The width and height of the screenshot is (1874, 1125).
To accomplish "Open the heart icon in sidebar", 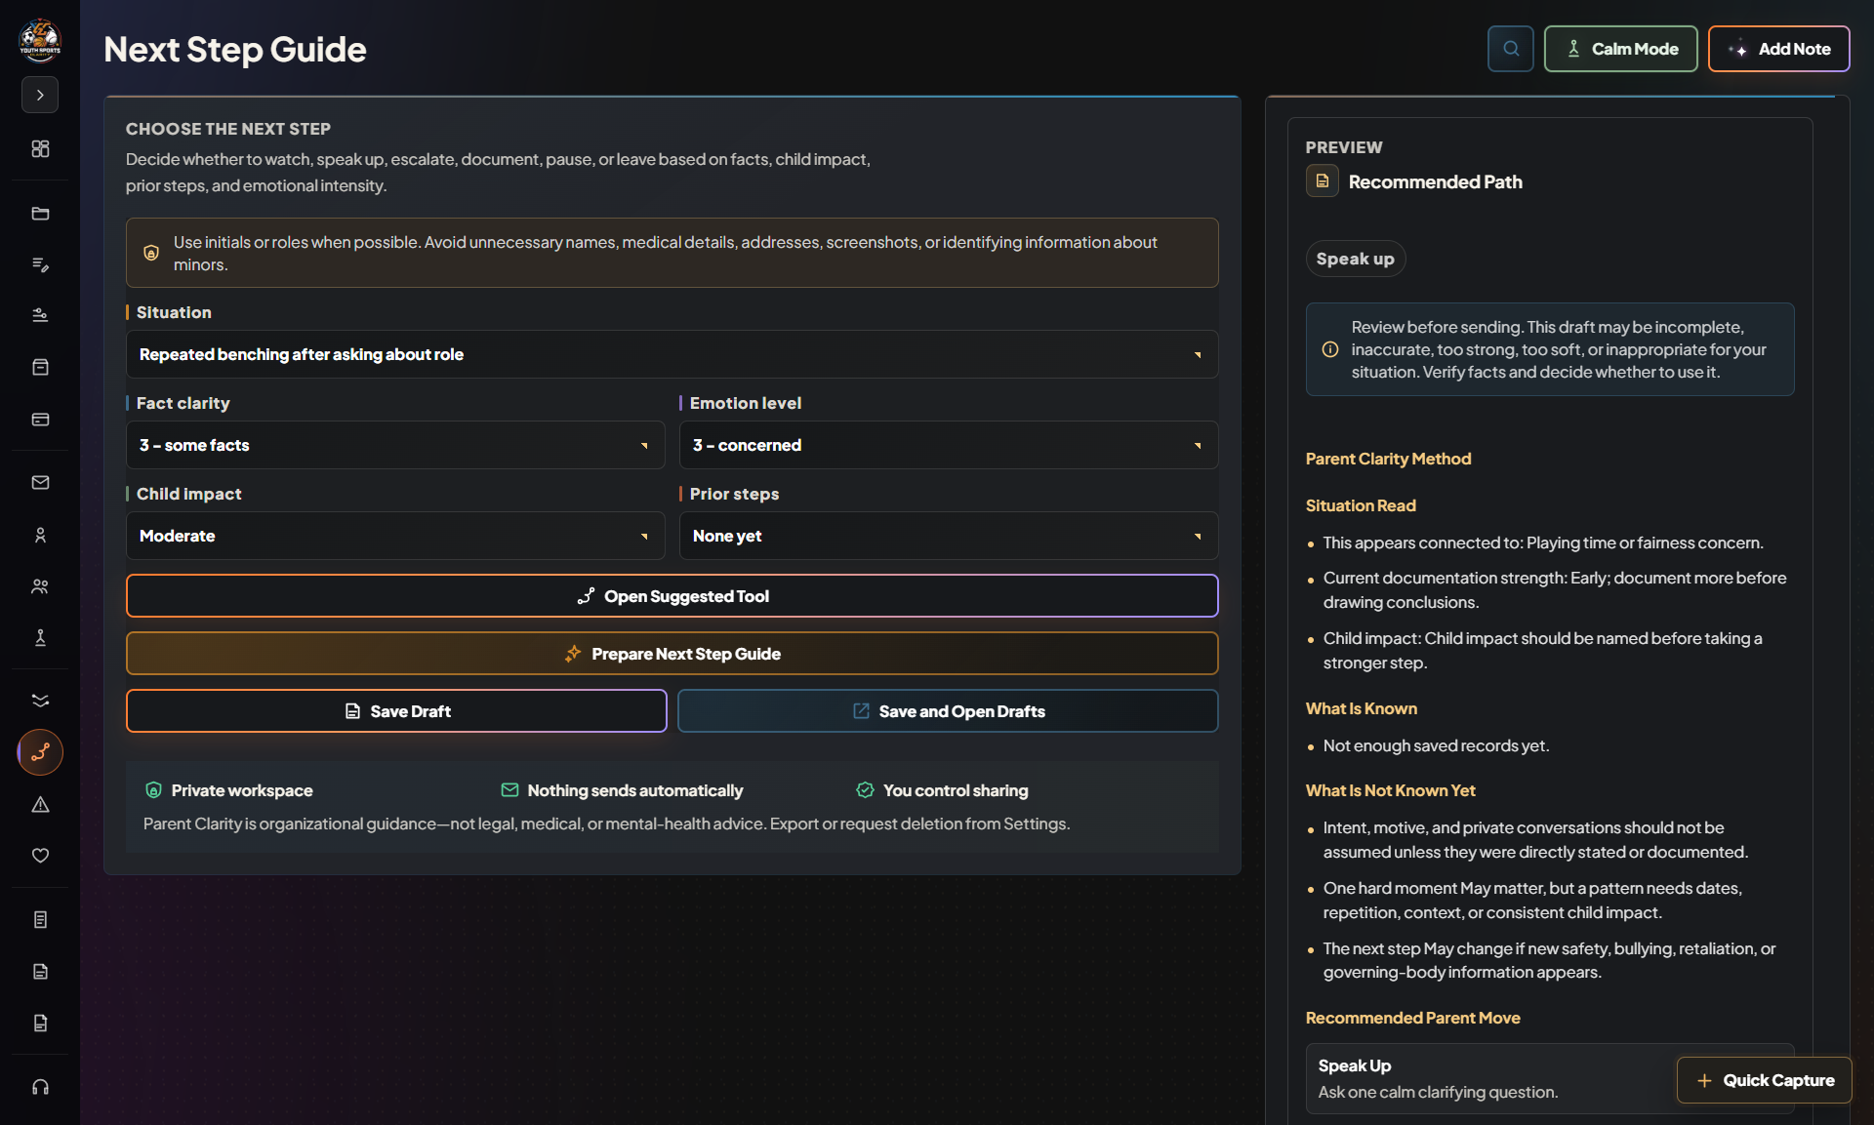I will pyautogui.click(x=40, y=856).
